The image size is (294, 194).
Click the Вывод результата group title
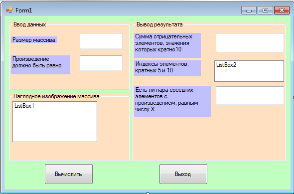click(159, 24)
